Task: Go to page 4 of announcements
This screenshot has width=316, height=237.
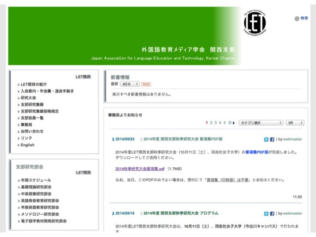Action: point(220,123)
